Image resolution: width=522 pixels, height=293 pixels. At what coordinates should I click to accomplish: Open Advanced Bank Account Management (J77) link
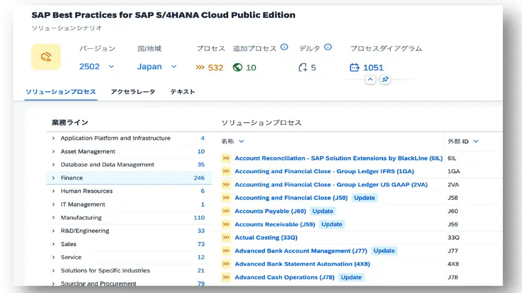[301, 251]
